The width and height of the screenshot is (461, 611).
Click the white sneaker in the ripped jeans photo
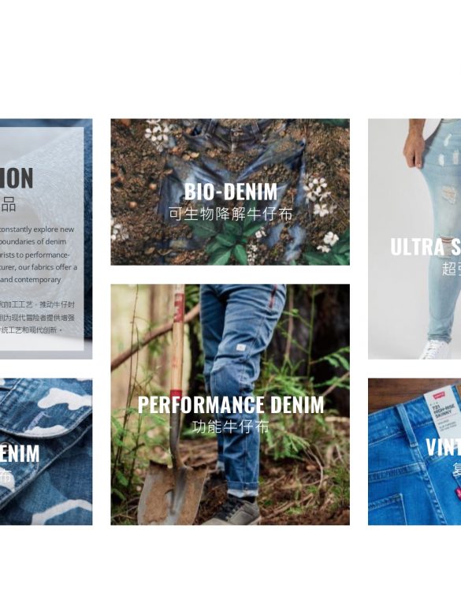[x=434, y=349]
